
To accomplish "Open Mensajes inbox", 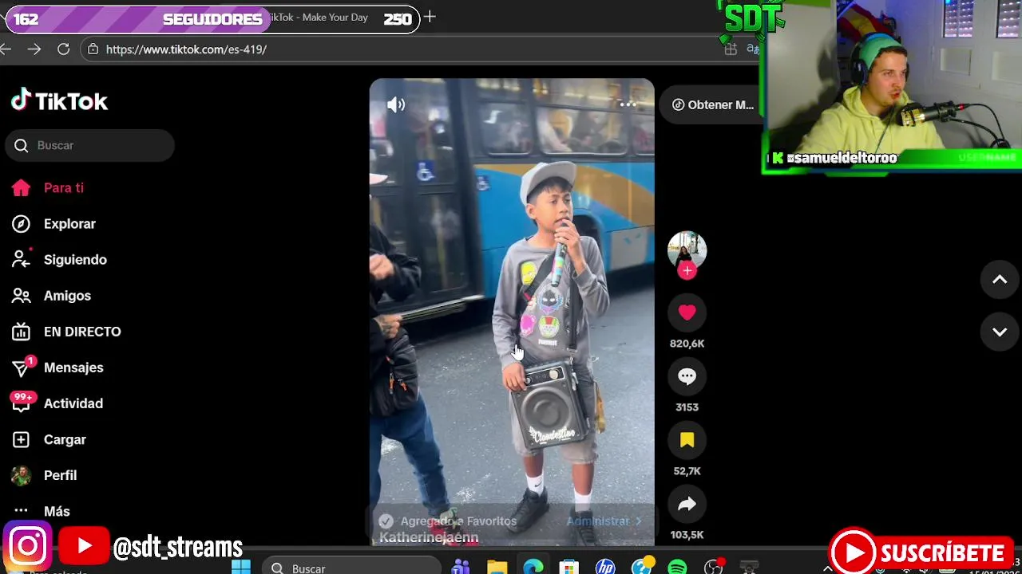I will tap(73, 368).
